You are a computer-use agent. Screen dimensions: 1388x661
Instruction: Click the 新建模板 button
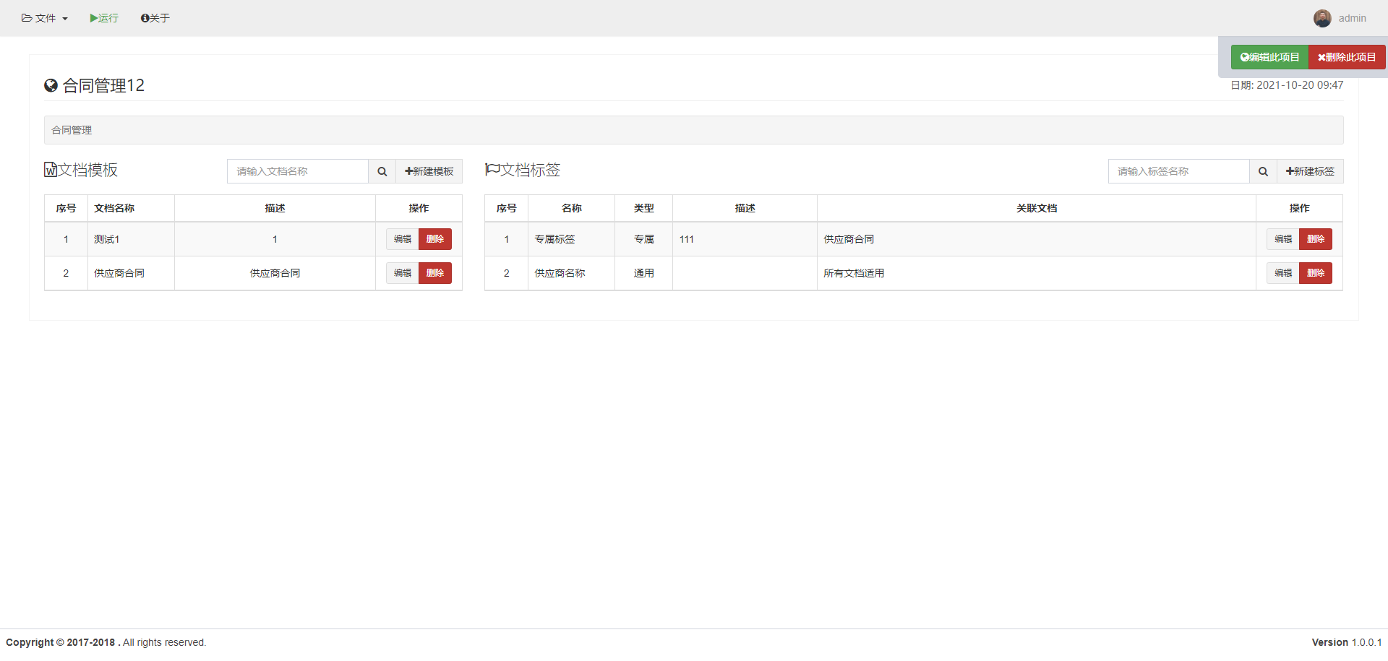[429, 171]
